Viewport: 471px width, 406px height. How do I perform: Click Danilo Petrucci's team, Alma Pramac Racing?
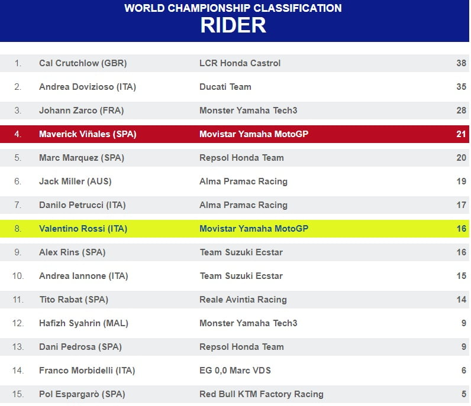[243, 205]
